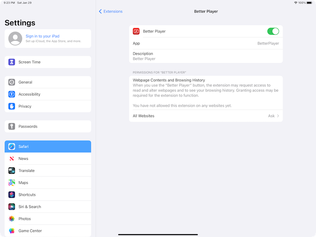Click the Privacy hand icon
This screenshot has width=316, height=237.
click(12, 106)
